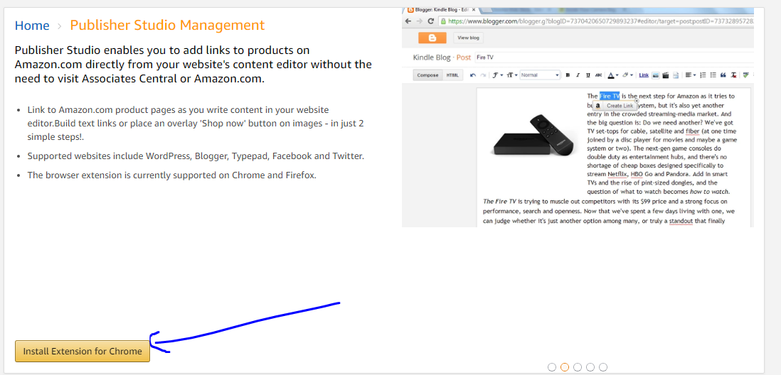Viewport: 781px width, 375px height.
Task: Select the first carousel dot
Action: [551, 367]
